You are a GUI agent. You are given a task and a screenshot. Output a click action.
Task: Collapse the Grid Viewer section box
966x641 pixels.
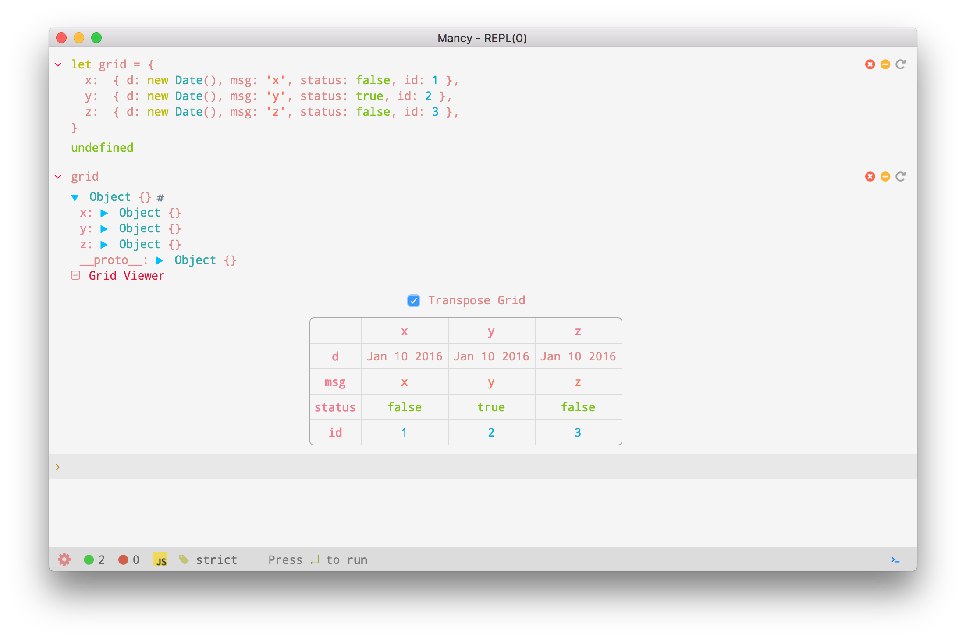coord(75,275)
